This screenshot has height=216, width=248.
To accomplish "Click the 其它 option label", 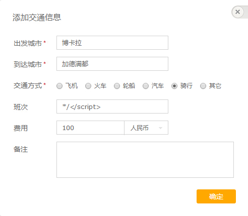I will pyautogui.click(x=215, y=86).
